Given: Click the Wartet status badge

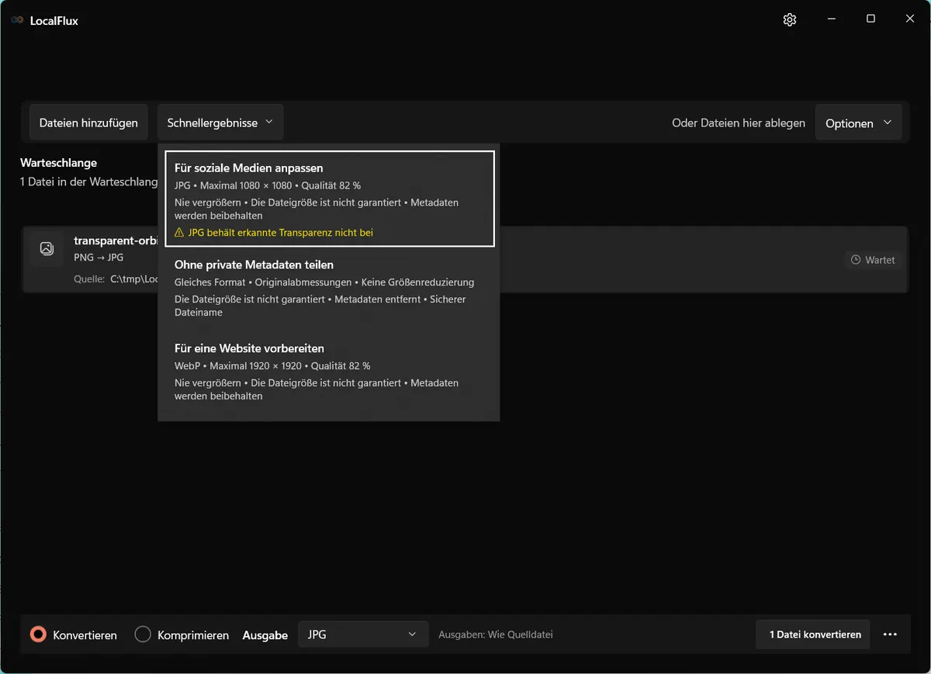Looking at the screenshot, I should tap(873, 260).
